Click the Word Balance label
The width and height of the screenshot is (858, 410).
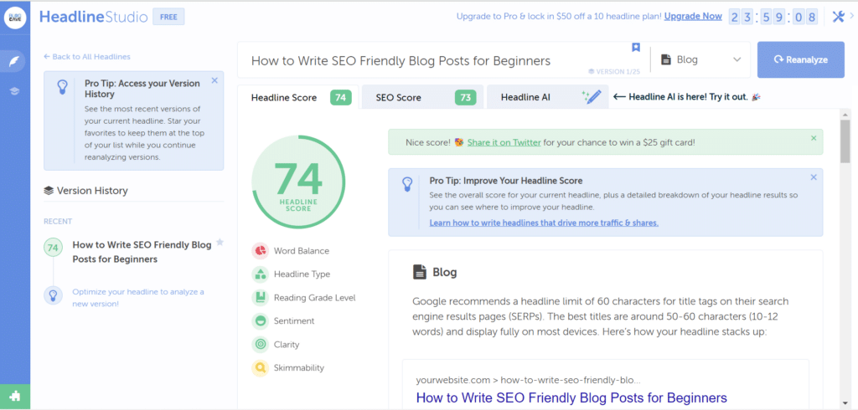tap(302, 251)
